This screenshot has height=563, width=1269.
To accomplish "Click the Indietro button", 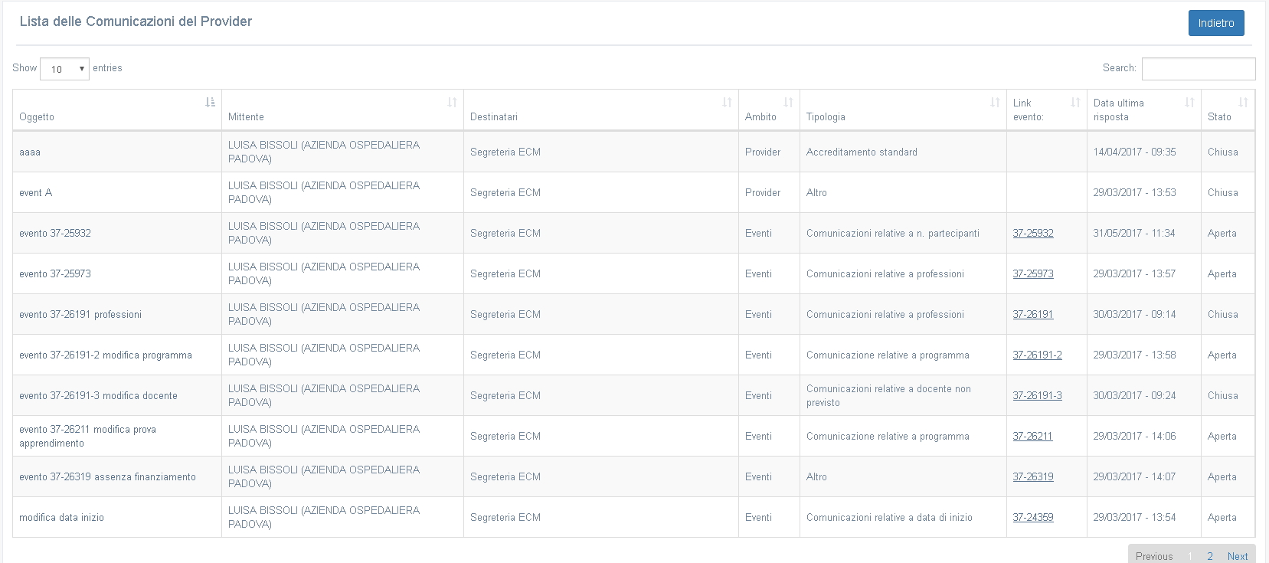I will (1215, 23).
